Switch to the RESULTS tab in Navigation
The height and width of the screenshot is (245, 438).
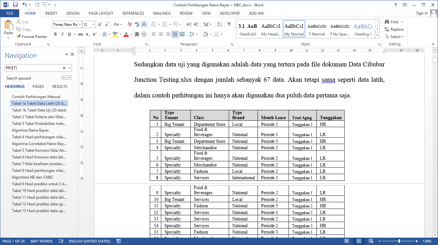coord(60,87)
